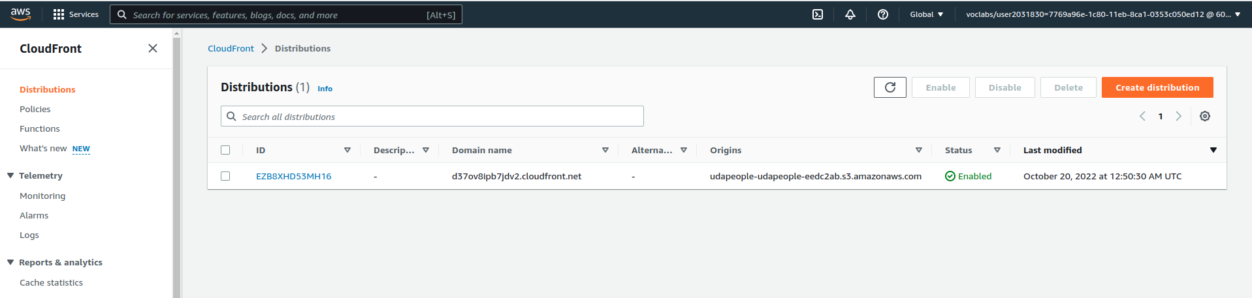The width and height of the screenshot is (1252, 298).
Task: Open the Global region dropdown
Action: (926, 14)
